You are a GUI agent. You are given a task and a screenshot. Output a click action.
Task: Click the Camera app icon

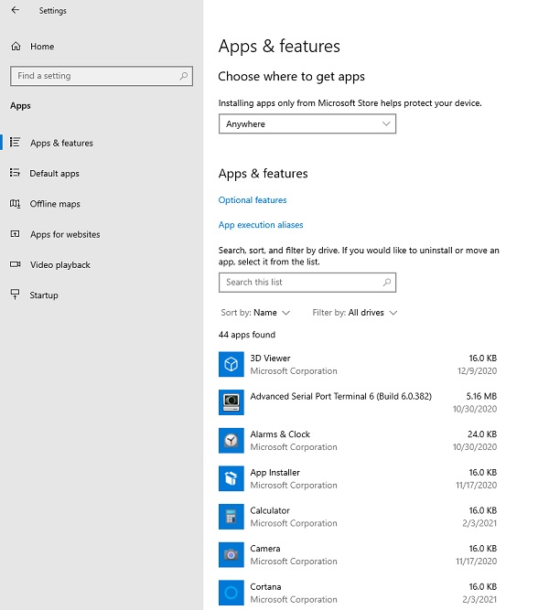pos(231,555)
